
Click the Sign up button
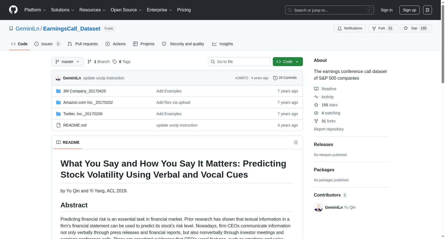pyautogui.click(x=409, y=10)
